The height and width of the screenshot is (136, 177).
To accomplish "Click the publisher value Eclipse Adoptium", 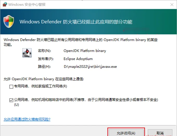I will click(78, 59).
